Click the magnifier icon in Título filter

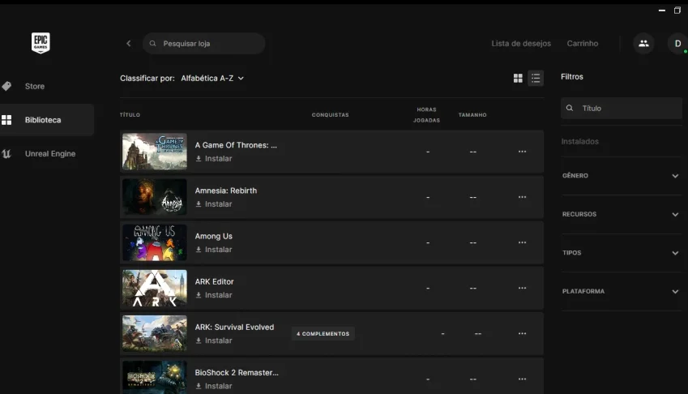tap(570, 108)
